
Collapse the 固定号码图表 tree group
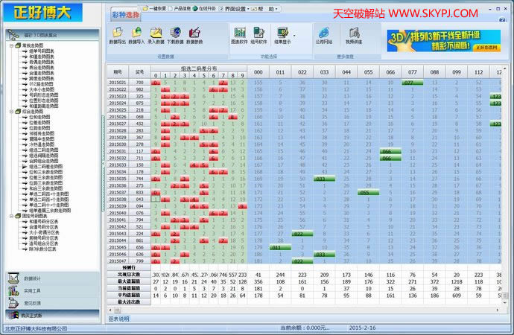(x=10, y=215)
